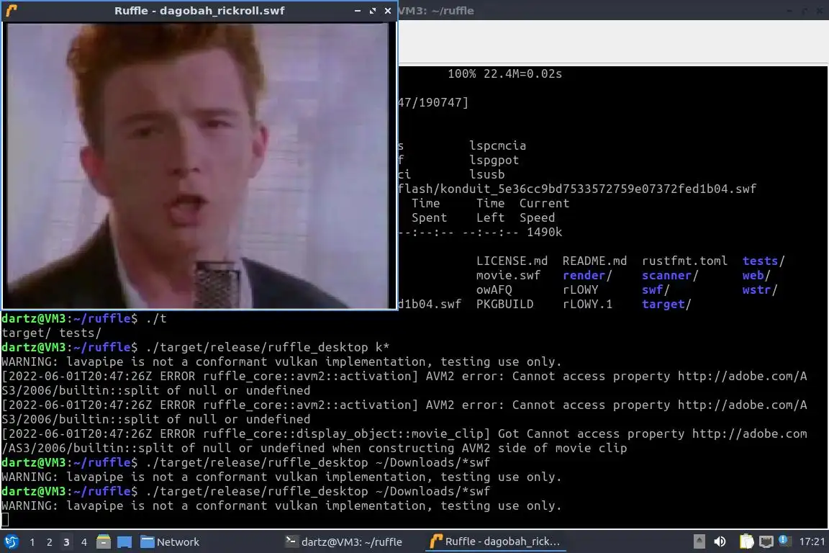Click the Ruffle window title text

[x=199, y=11]
